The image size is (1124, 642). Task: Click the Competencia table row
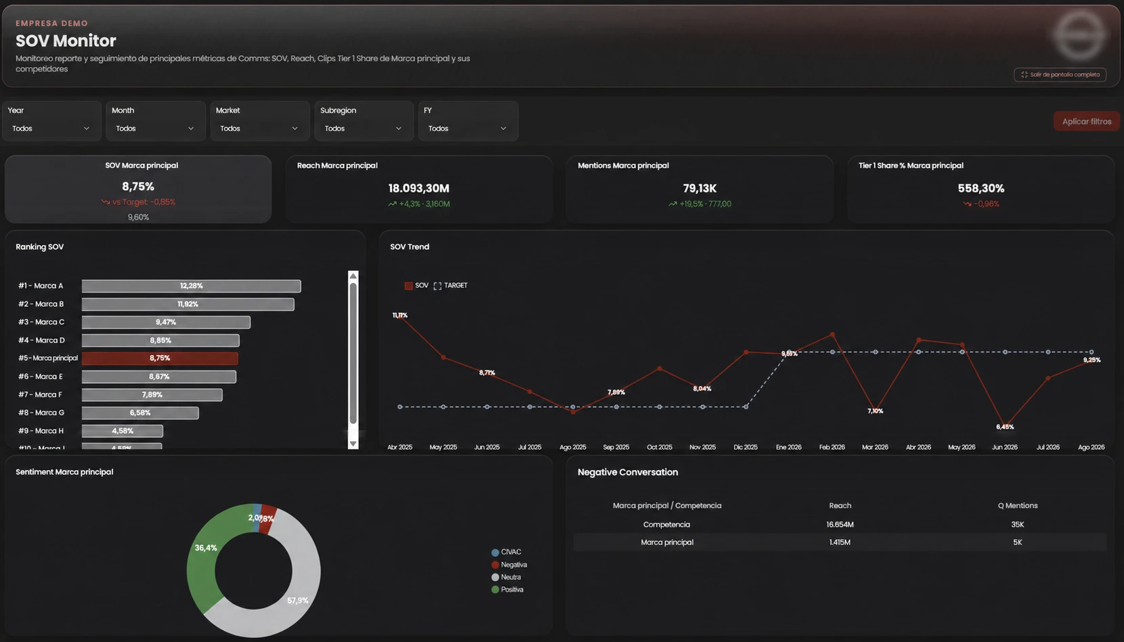pos(840,525)
